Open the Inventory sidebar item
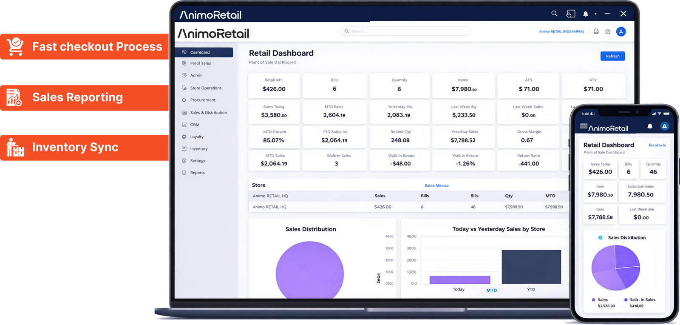 199,149
